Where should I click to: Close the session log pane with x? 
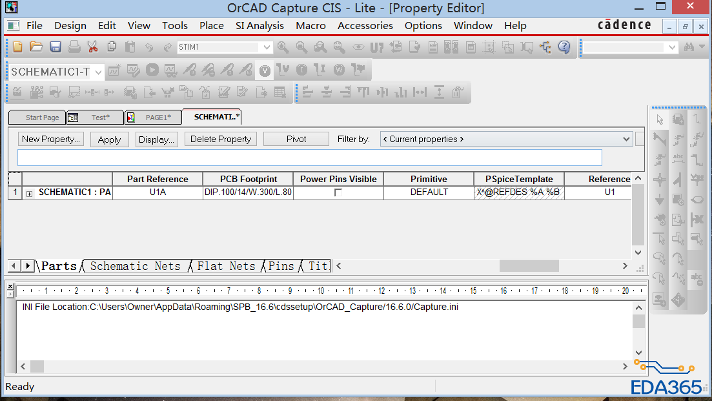pyautogui.click(x=10, y=287)
